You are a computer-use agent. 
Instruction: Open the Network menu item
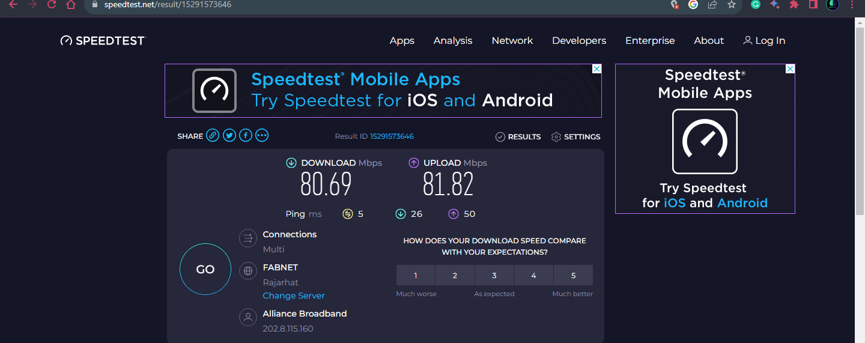pyautogui.click(x=512, y=40)
